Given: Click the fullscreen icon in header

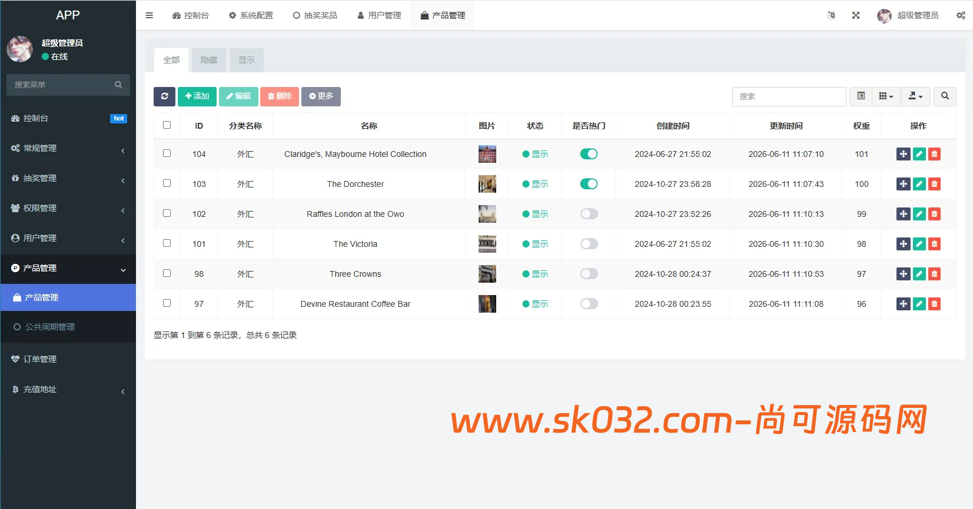Looking at the screenshot, I should (856, 15).
